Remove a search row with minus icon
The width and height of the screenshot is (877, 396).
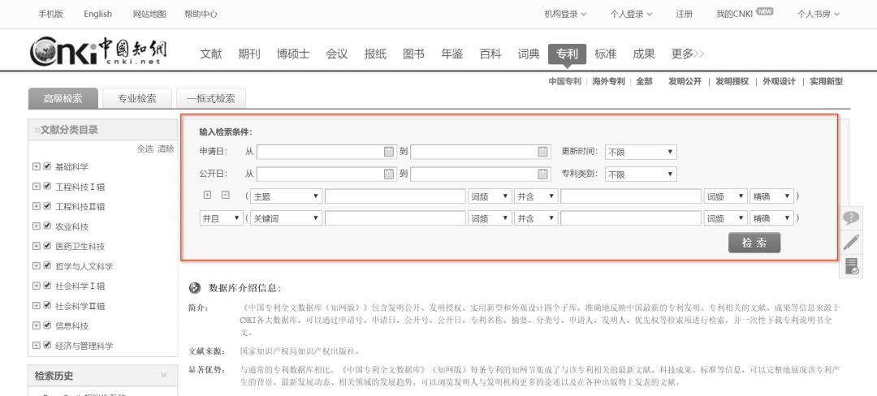(x=226, y=195)
